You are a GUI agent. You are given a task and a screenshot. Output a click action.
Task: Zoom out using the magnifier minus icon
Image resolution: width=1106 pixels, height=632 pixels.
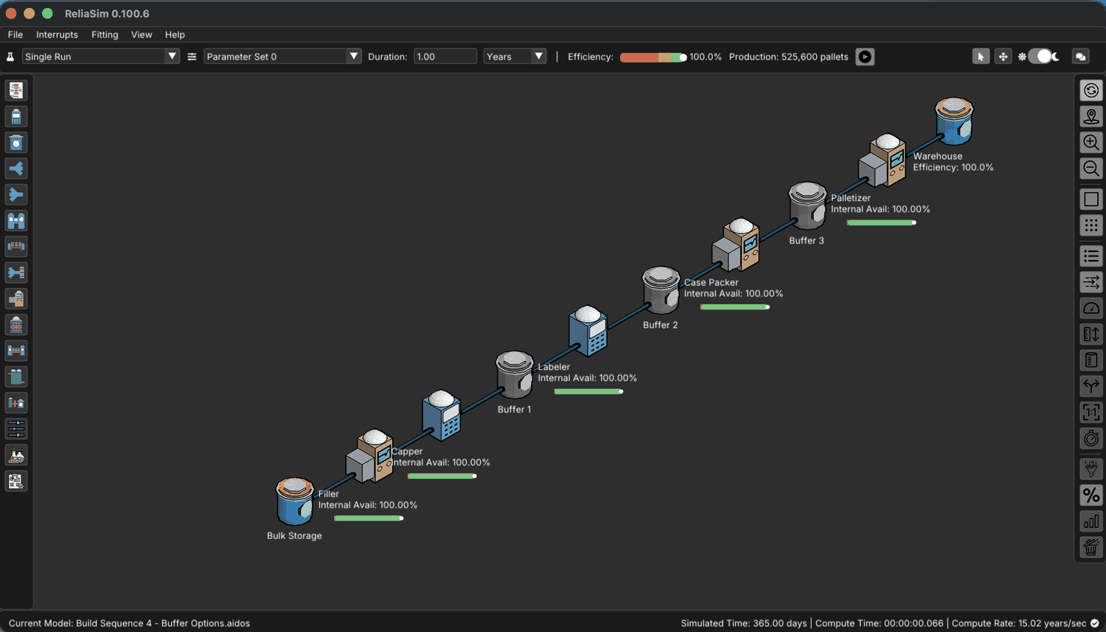click(1091, 169)
